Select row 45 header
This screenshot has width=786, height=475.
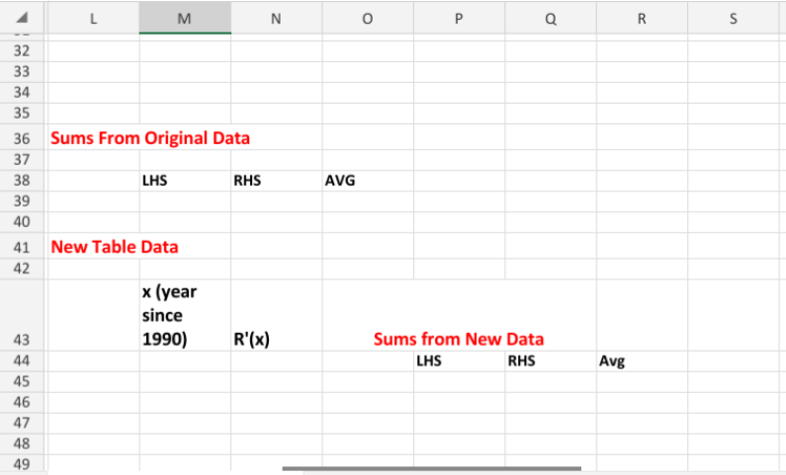coord(22,381)
